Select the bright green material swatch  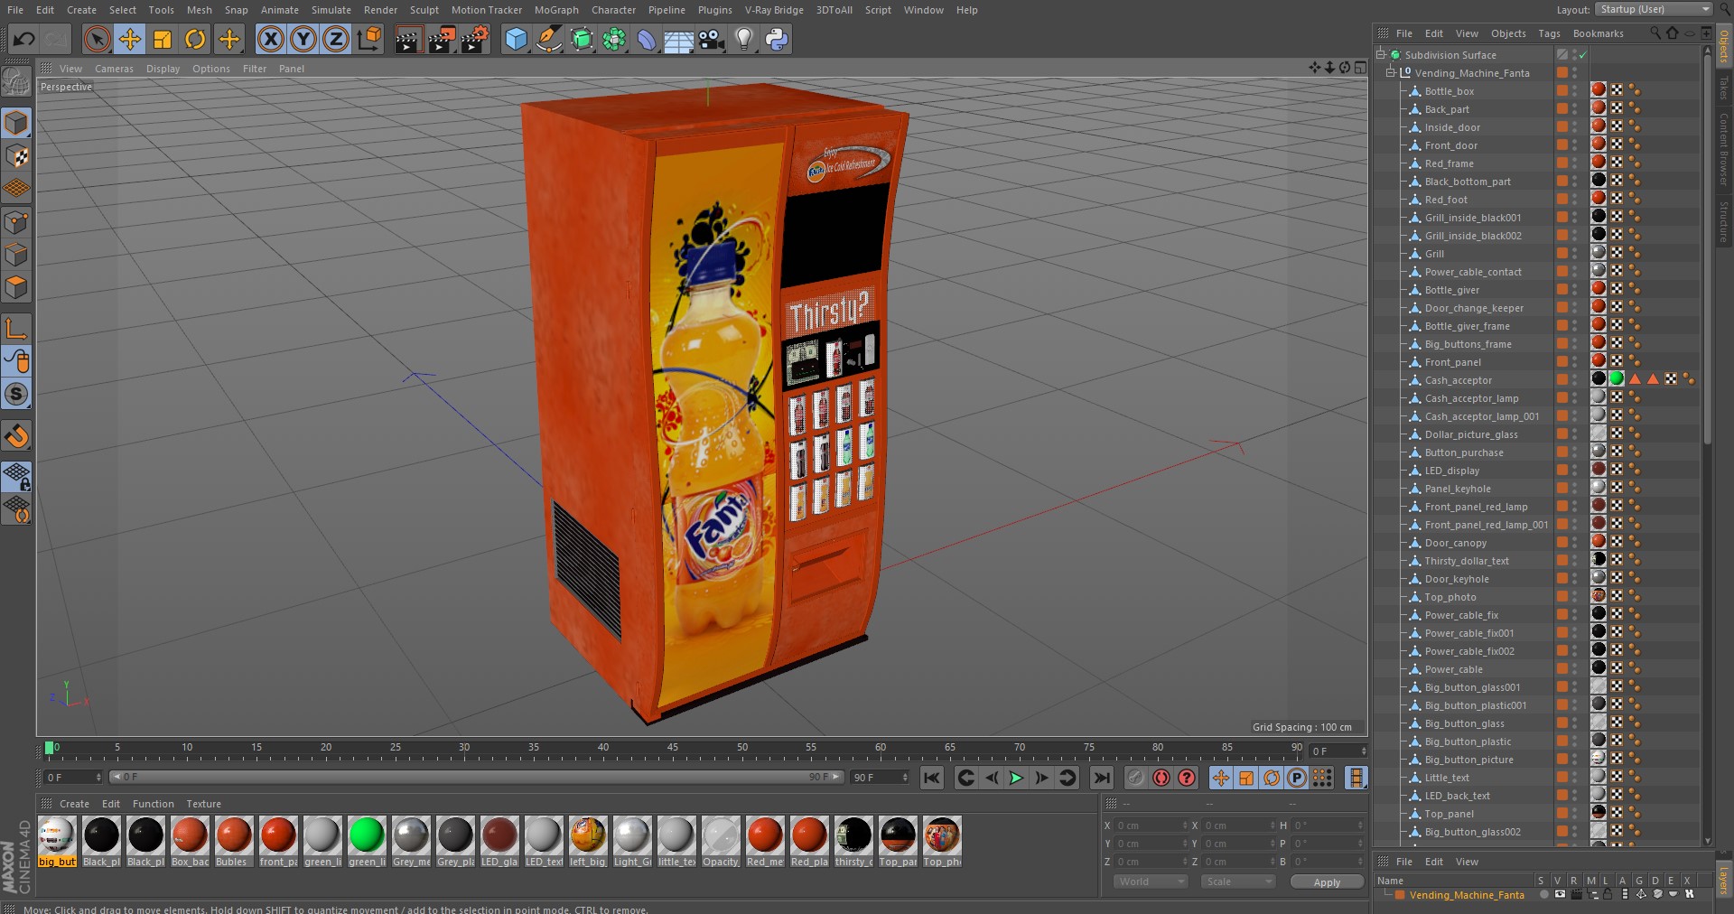367,841
